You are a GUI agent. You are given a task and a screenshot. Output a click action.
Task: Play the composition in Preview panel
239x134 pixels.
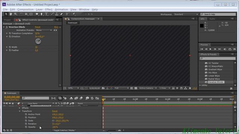coord(211,49)
